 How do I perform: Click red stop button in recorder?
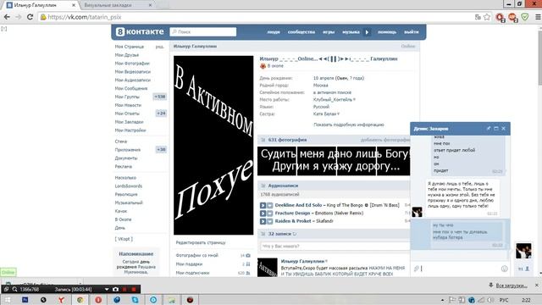pos(134,289)
